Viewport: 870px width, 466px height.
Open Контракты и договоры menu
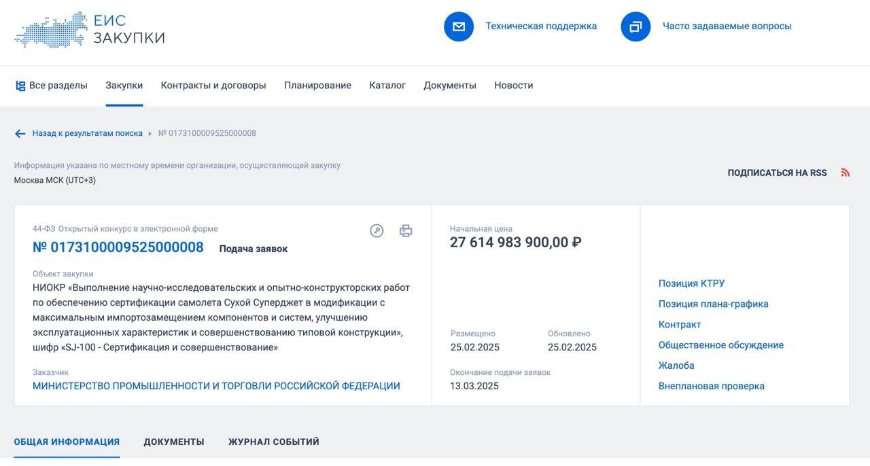(213, 86)
